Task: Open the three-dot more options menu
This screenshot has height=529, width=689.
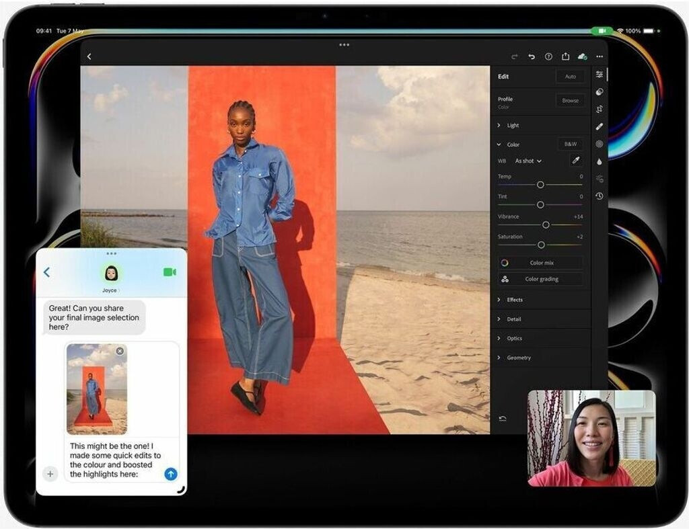Action: click(x=600, y=57)
